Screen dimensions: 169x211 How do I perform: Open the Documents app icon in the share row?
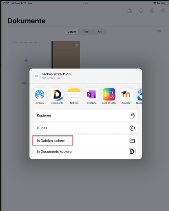(x=57, y=94)
